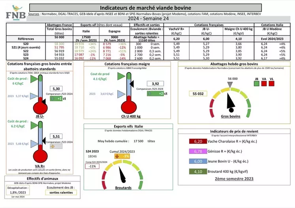Screen dimensions: 295x208
Task: Click the red VL legend square
Action: tap(271, 84)
